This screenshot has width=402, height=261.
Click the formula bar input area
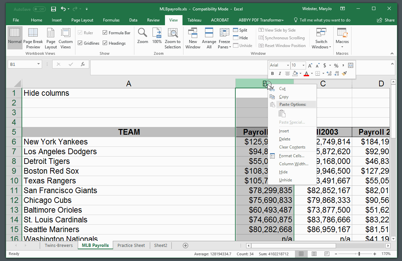click(x=179, y=67)
